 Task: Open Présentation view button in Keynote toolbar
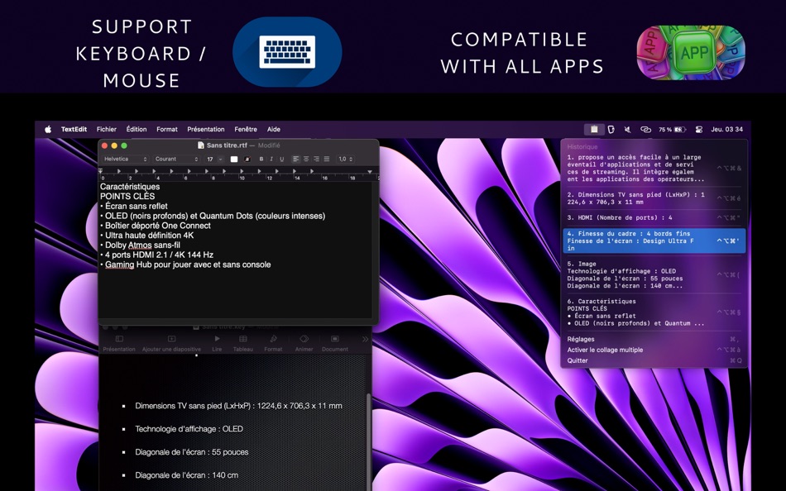pyautogui.click(x=119, y=343)
